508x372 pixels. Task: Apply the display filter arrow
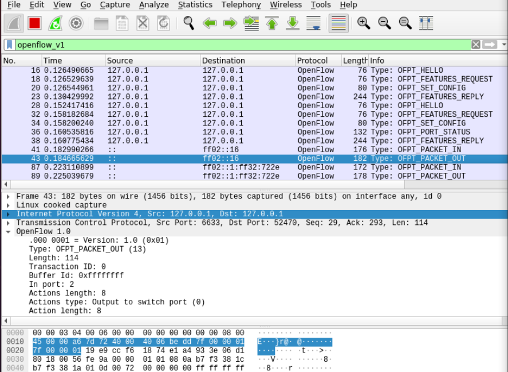pyautogui.click(x=490, y=45)
